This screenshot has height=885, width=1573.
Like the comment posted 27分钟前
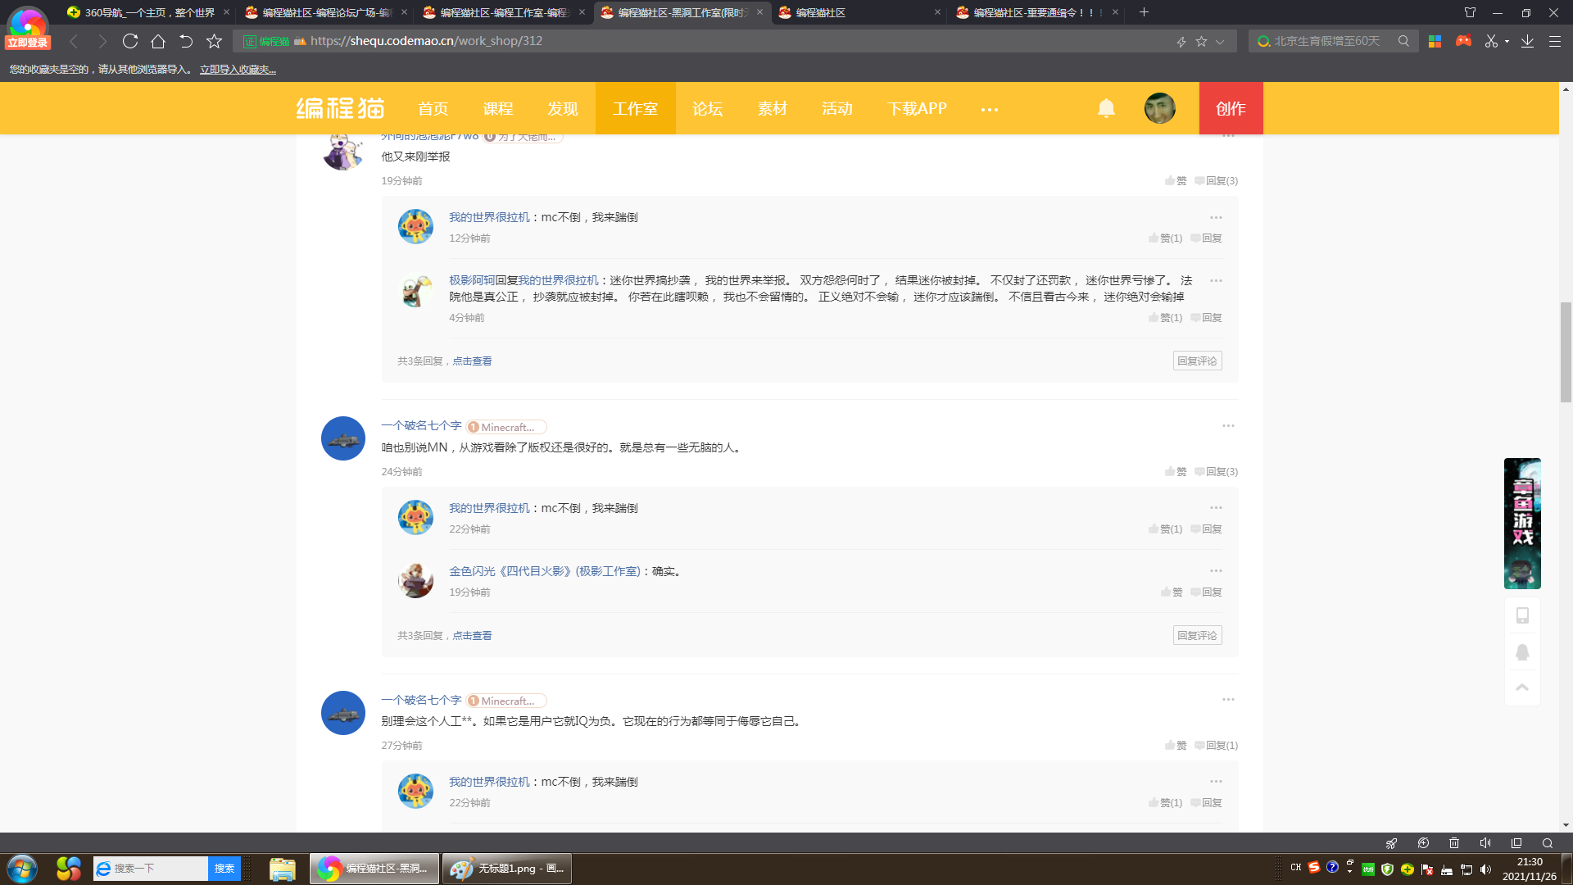tap(1176, 746)
